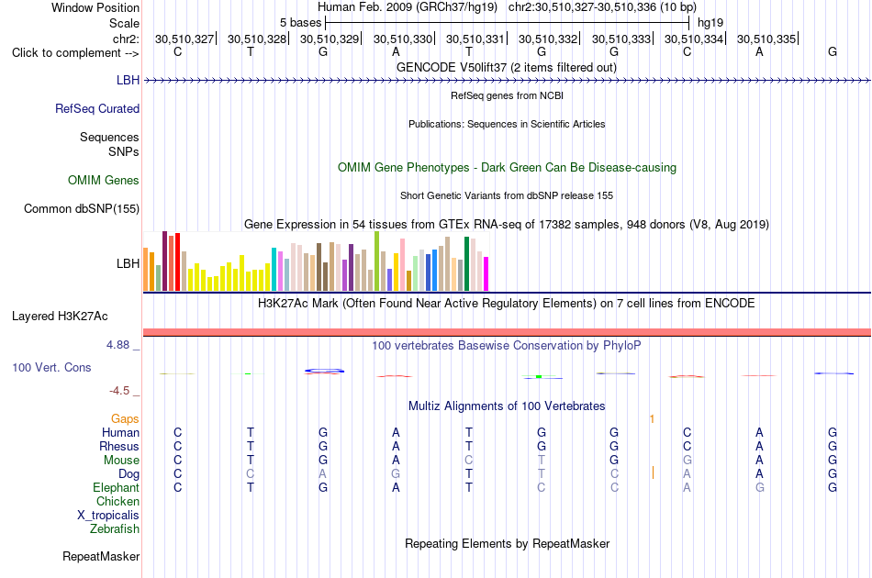Viewport: 872px width, 578px height.
Task: Click the dark green bar in GTEx chart
Action: pos(467,264)
